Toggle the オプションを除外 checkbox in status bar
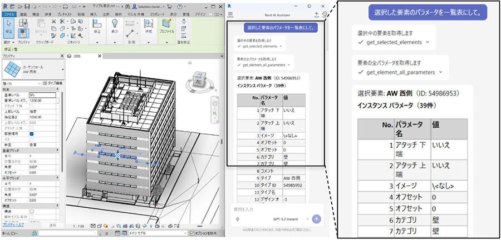 click(x=192, y=233)
